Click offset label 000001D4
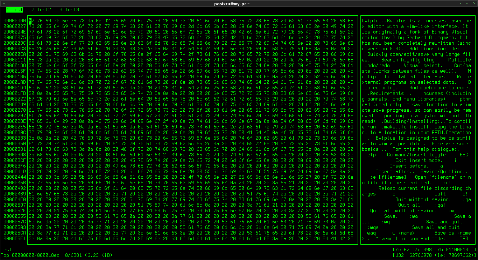This screenshot has width=478, height=260. [x=15, y=88]
